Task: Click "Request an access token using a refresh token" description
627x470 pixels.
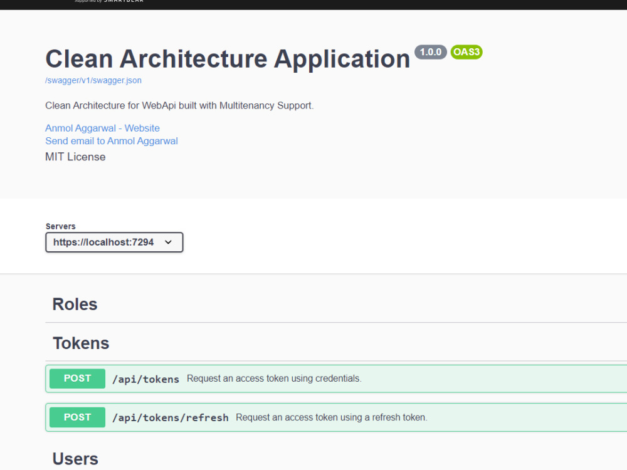Action: (332, 417)
